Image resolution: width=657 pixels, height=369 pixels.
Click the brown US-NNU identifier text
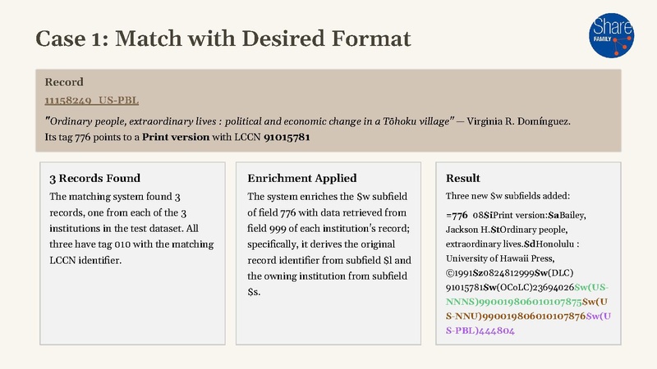526,309
